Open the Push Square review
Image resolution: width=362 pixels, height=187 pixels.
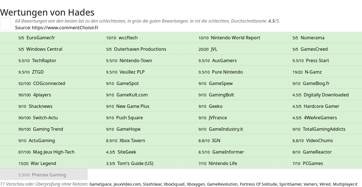pos(125,118)
